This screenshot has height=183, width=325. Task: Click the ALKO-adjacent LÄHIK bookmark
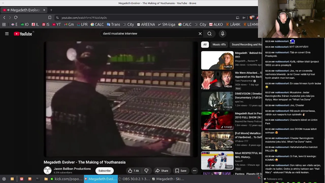click(x=233, y=24)
